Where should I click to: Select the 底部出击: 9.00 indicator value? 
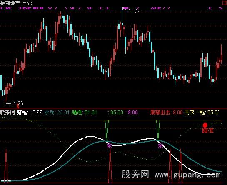166,112
